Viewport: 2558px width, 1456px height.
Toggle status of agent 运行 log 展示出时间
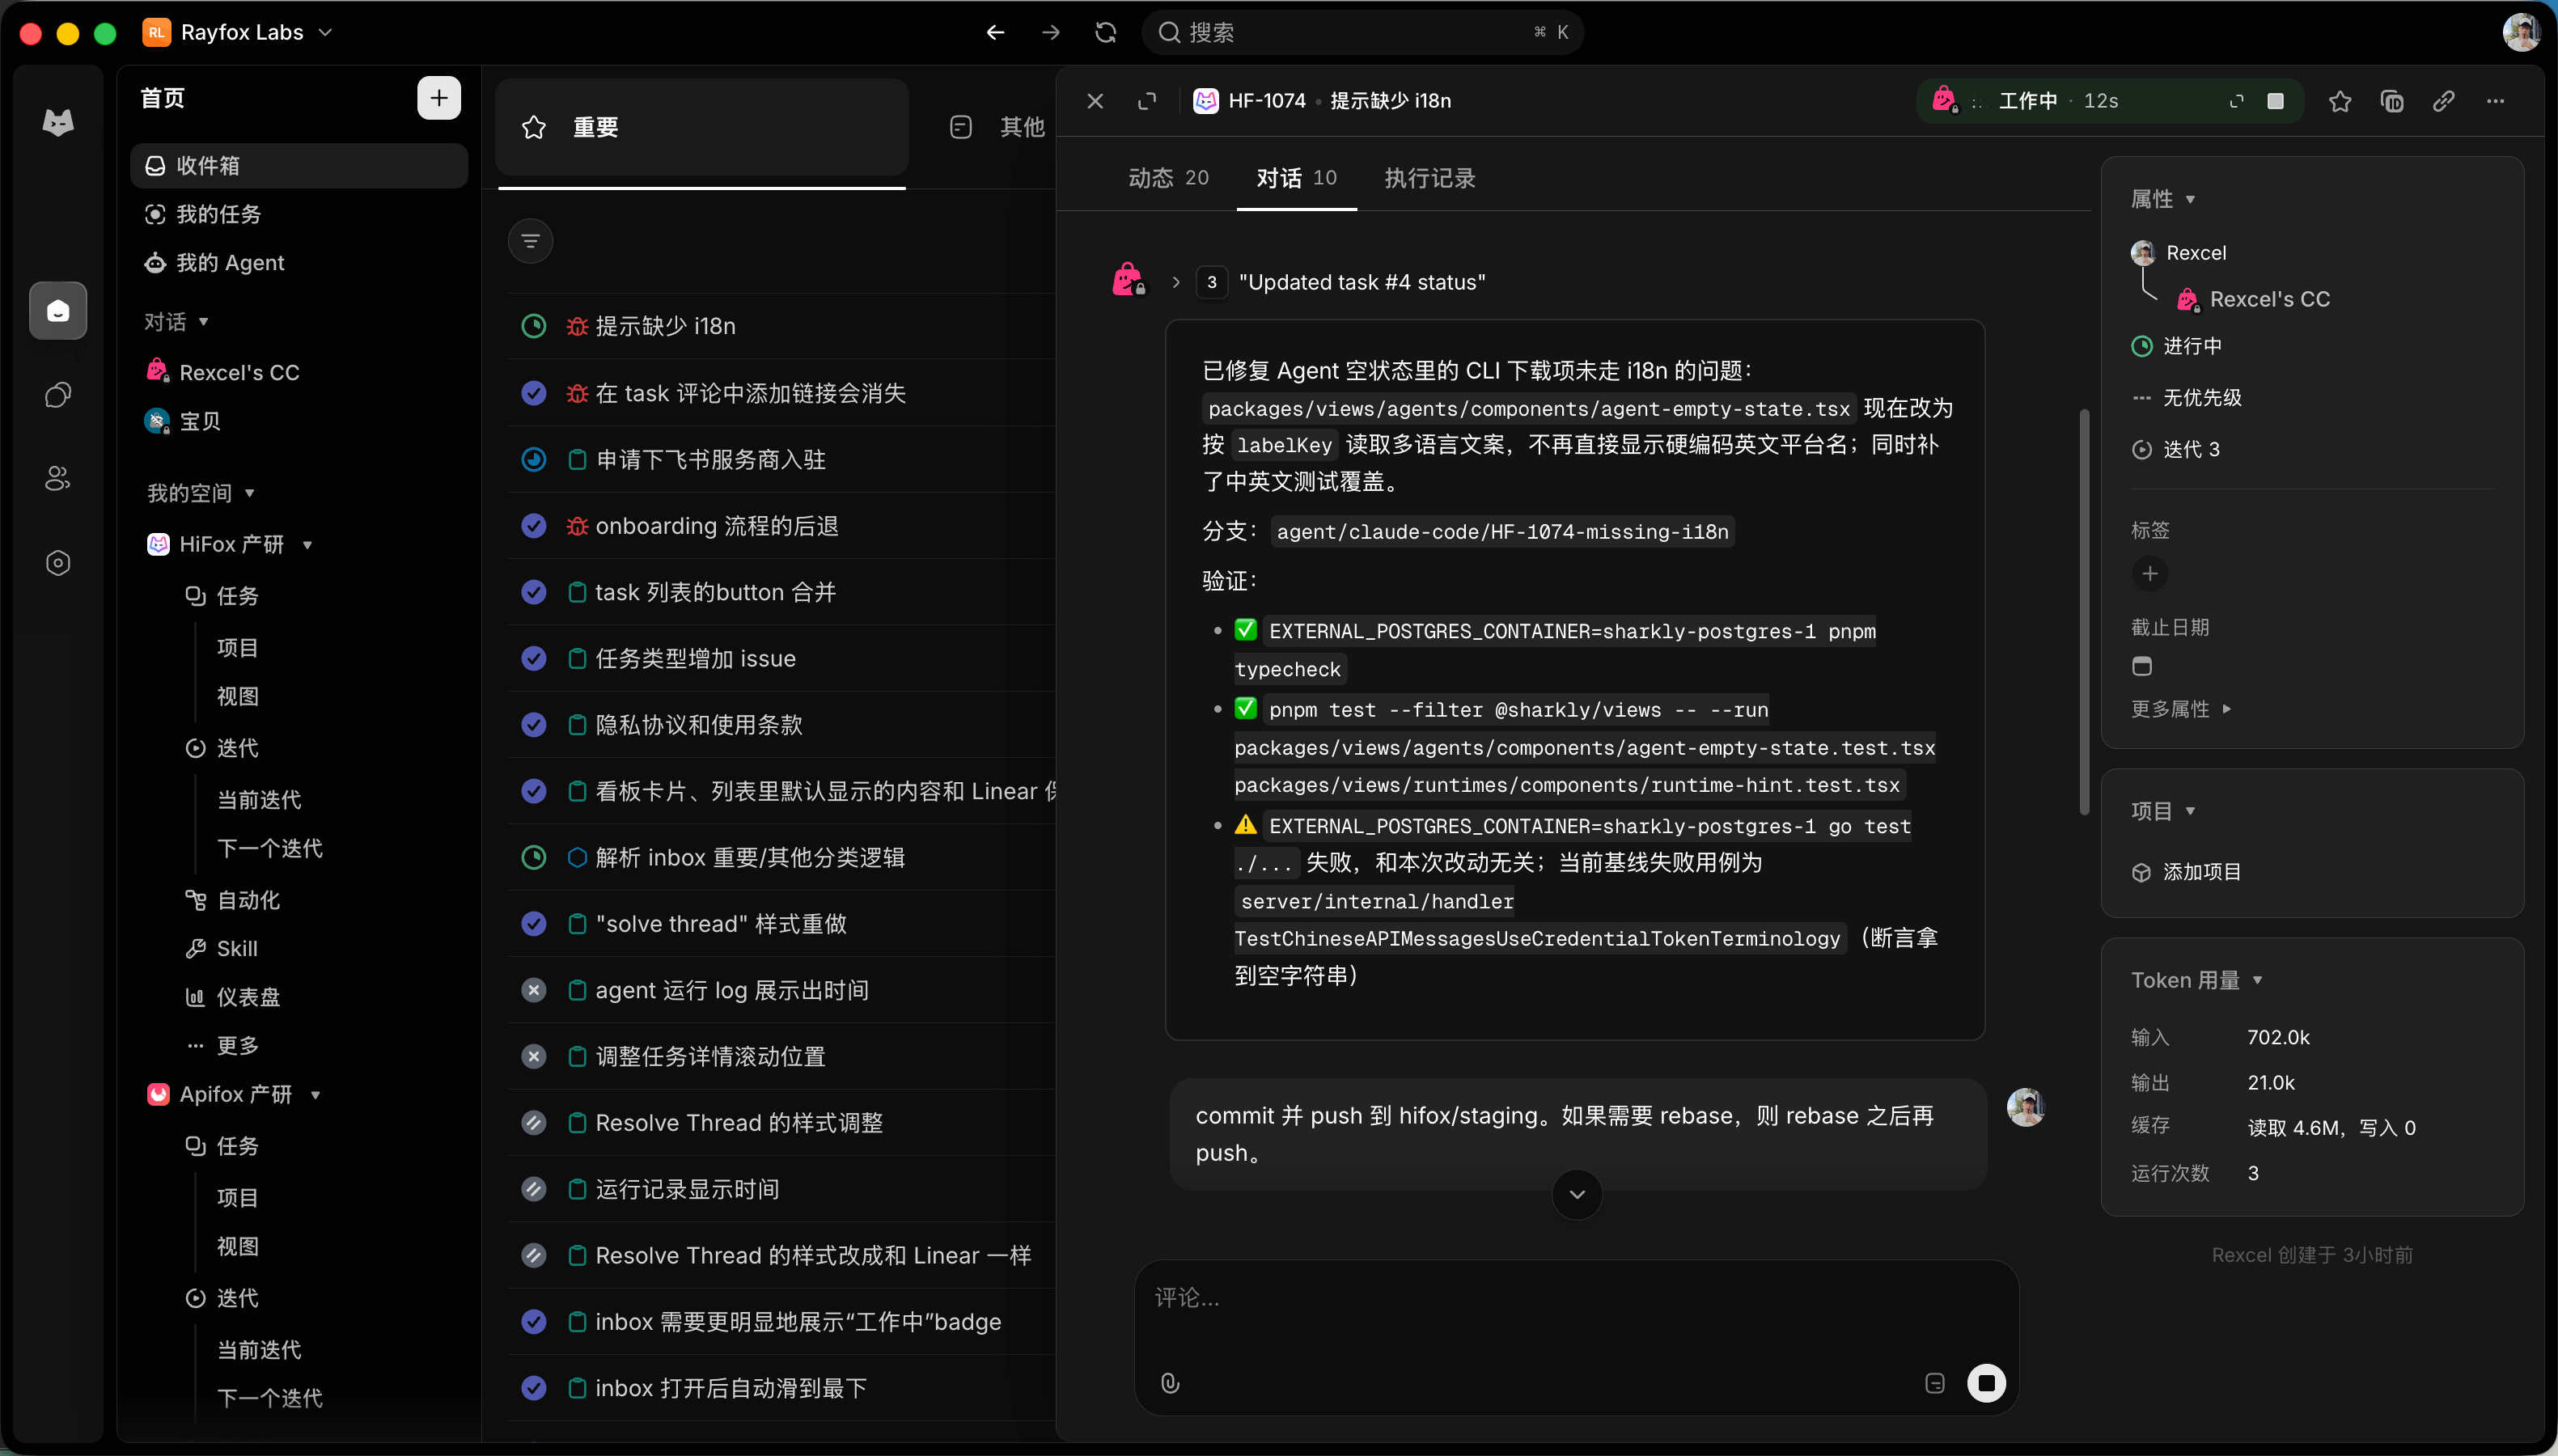[x=534, y=990]
